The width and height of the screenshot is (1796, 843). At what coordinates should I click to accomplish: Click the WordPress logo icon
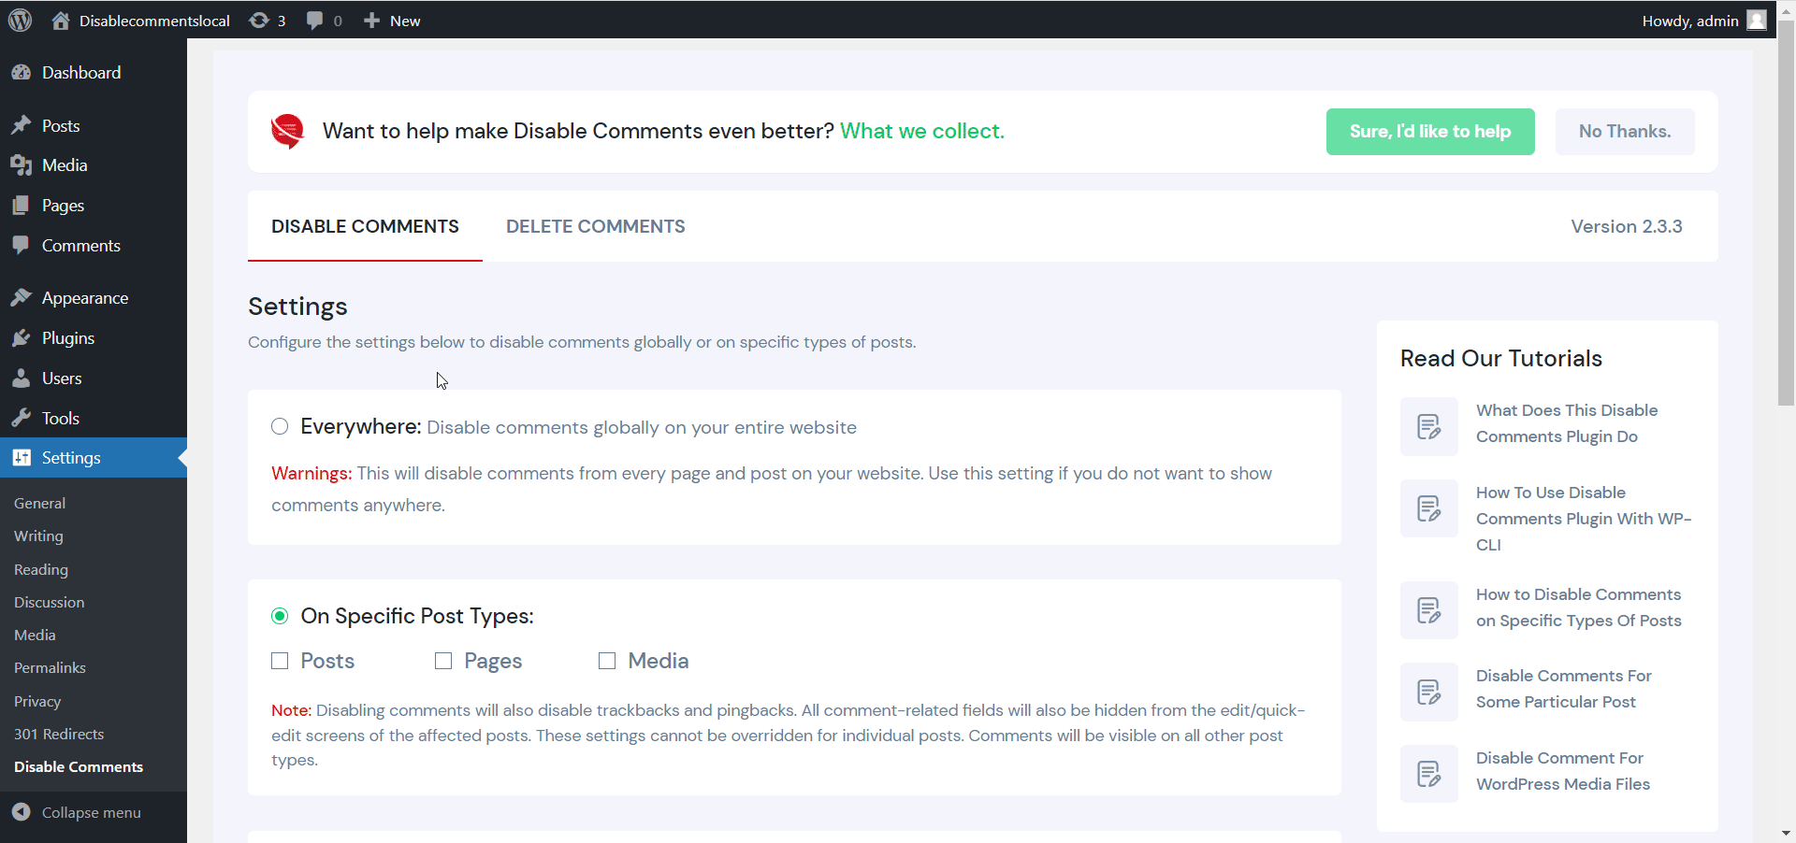(x=20, y=21)
